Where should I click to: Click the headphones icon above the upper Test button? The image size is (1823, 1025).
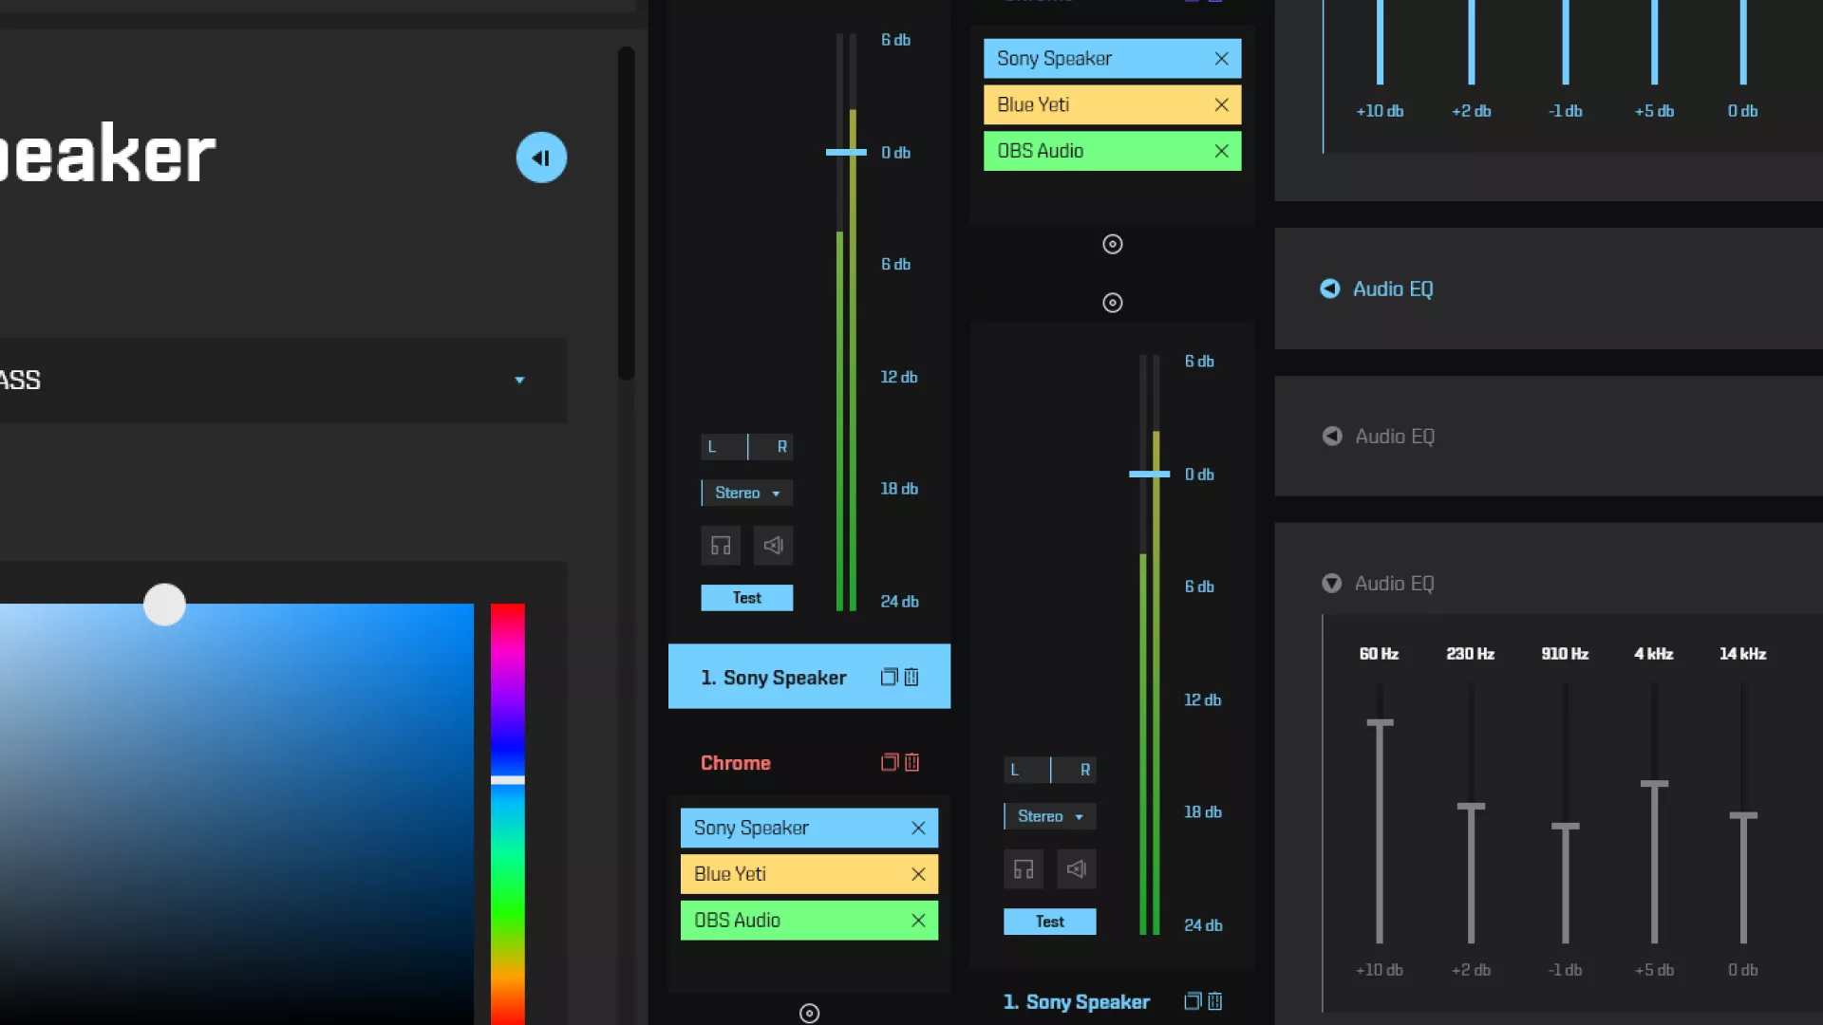click(721, 546)
